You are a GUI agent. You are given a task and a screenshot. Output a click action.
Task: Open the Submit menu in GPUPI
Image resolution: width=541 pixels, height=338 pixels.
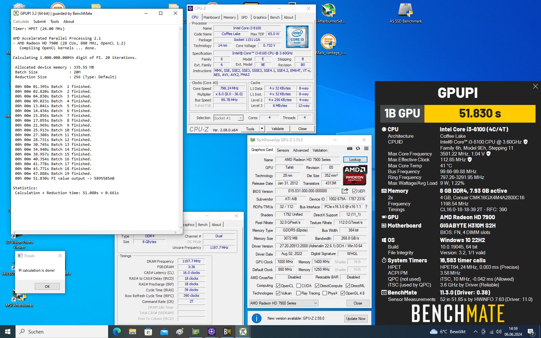40,22
